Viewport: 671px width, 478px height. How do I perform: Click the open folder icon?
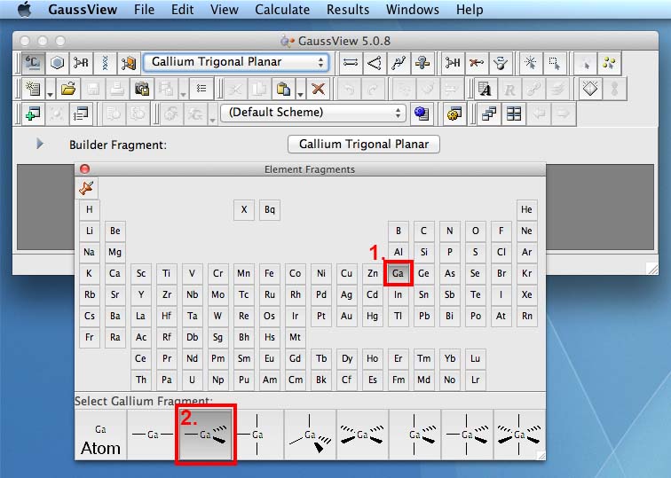click(69, 89)
